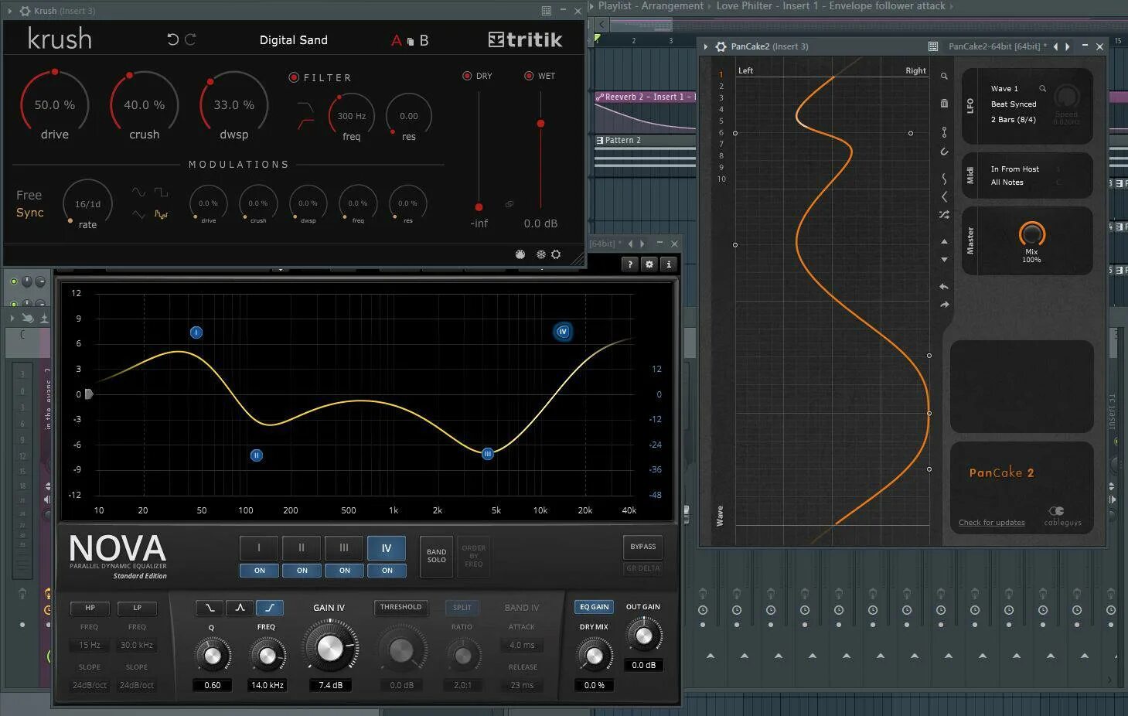Open the 2 Bars (8/4) length dropdown

pos(1014,120)
